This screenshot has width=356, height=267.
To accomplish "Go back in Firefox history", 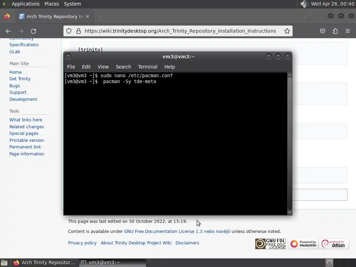I will click(8, 31).
